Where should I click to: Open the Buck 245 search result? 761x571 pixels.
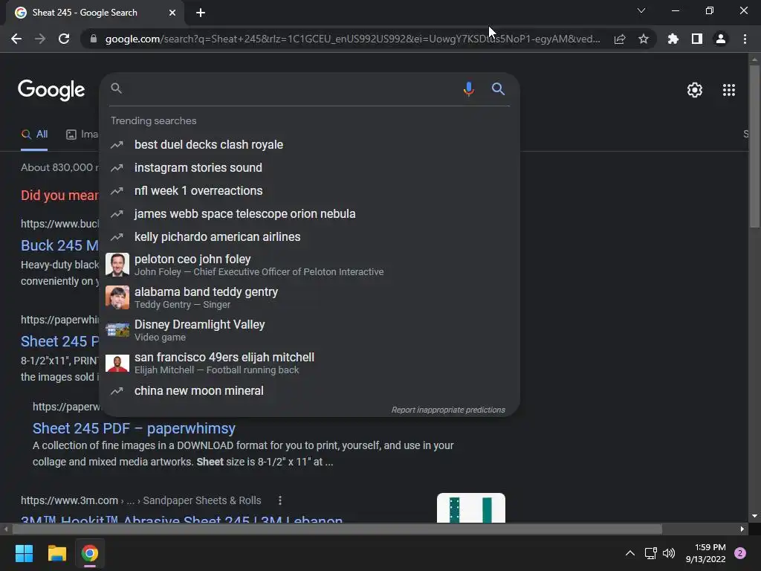pyautogui.click(x=59, y=245)
